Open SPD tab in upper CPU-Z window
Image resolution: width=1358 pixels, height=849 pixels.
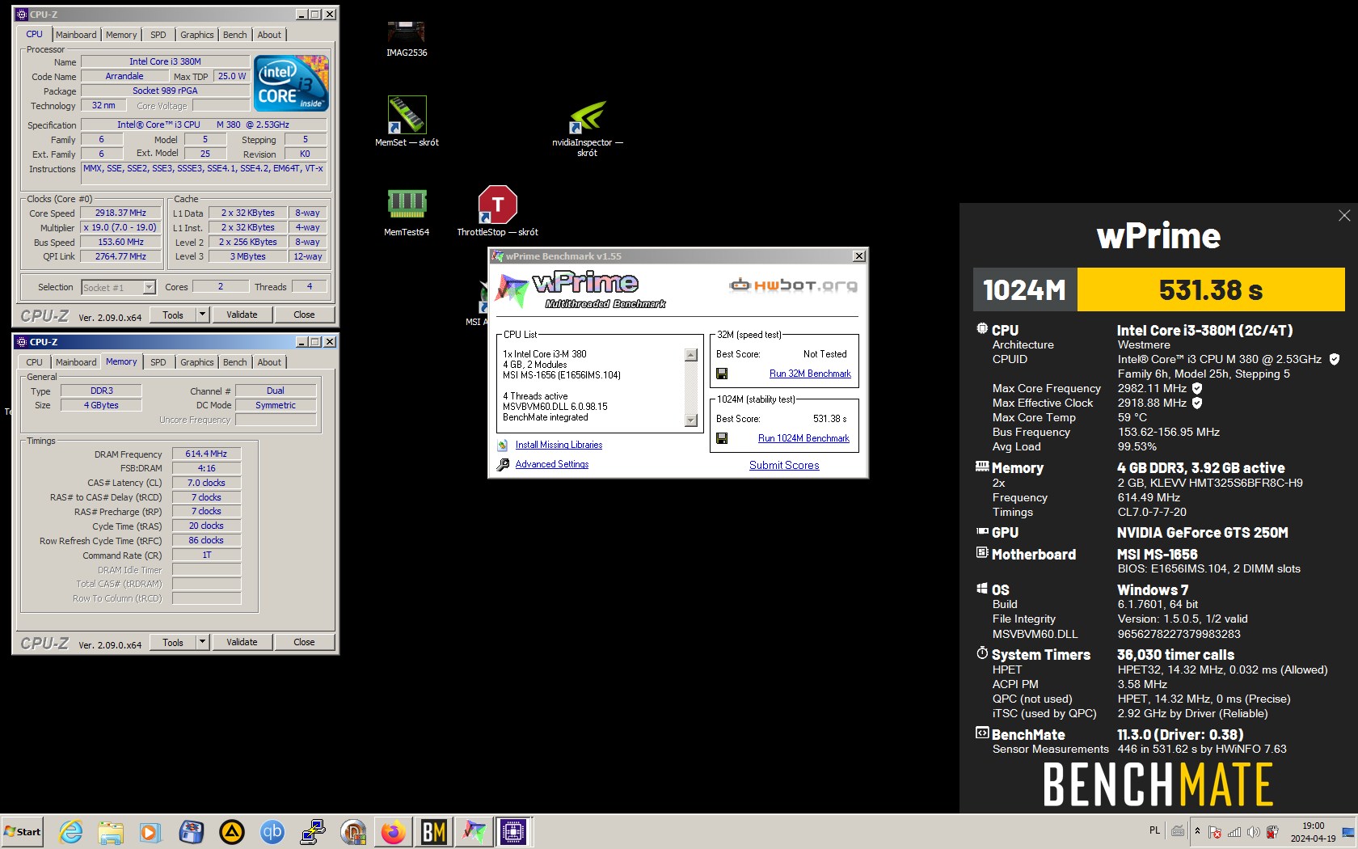tap(158, 35)
